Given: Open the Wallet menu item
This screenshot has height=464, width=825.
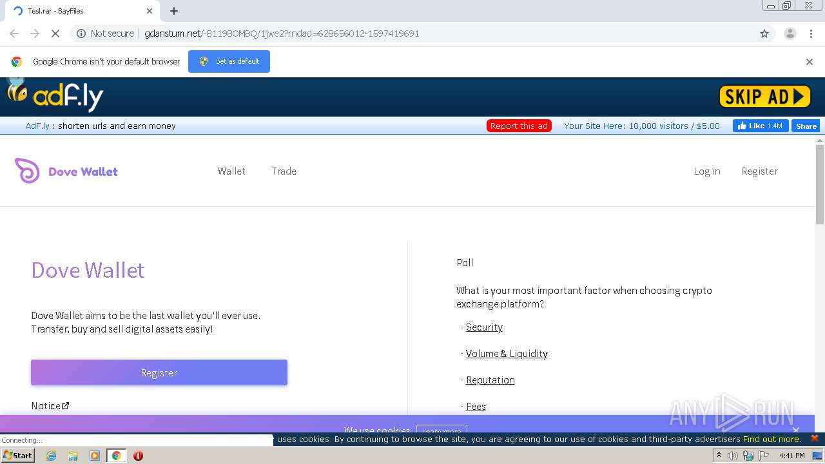Looking at the screenshot, I should pyautogui.click(x=231, y=171).
